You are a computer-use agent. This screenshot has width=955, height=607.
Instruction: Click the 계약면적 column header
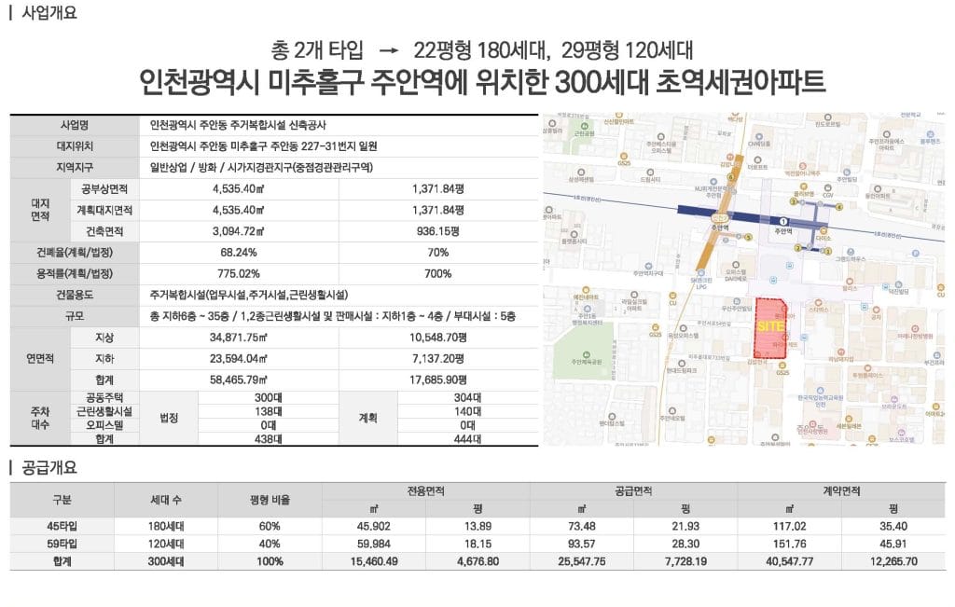coord(840,490)
